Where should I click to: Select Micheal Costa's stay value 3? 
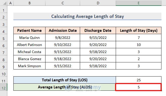coord(138,52)
